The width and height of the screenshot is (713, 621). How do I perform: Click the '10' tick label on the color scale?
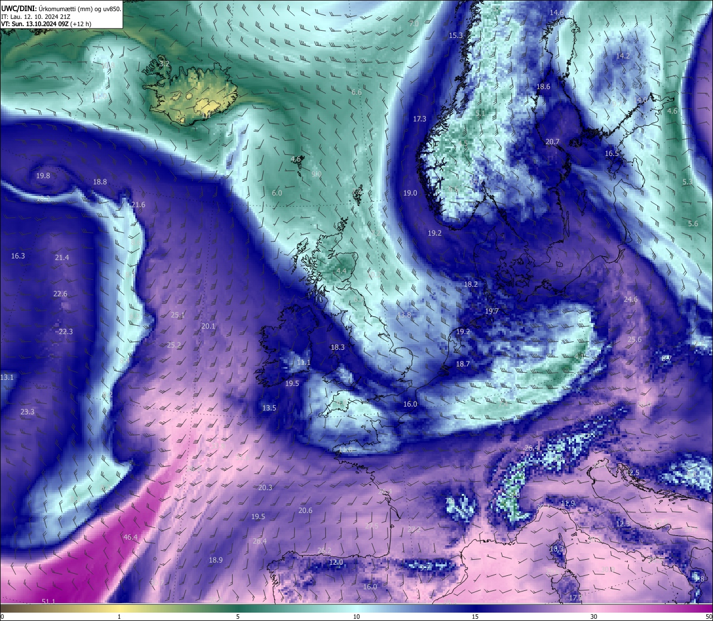356,617
